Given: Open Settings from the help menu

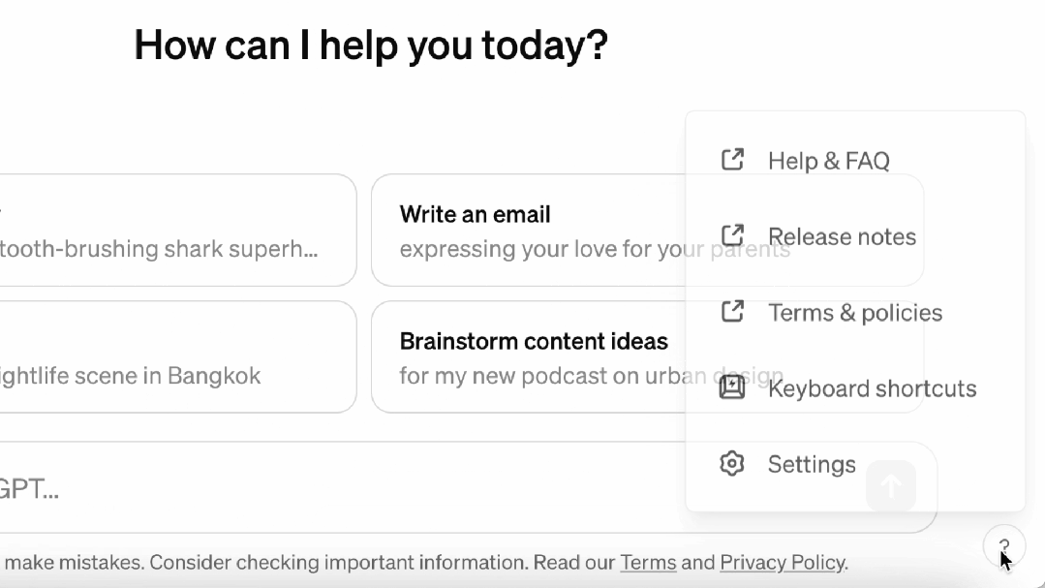Looking at the screenshot, I should tap(812, 465).
